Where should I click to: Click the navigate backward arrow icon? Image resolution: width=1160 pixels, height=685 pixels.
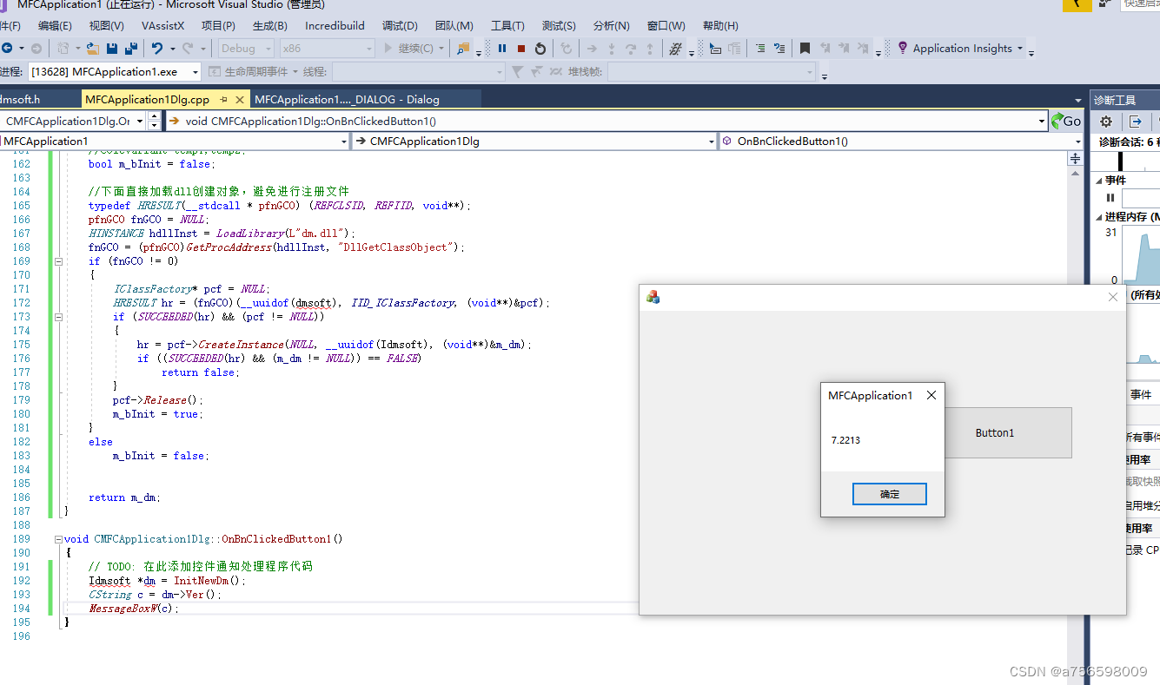click(7, 49)
